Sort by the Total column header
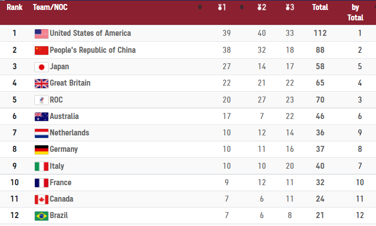This screenshot has width=376, height=226. (320, 7)
